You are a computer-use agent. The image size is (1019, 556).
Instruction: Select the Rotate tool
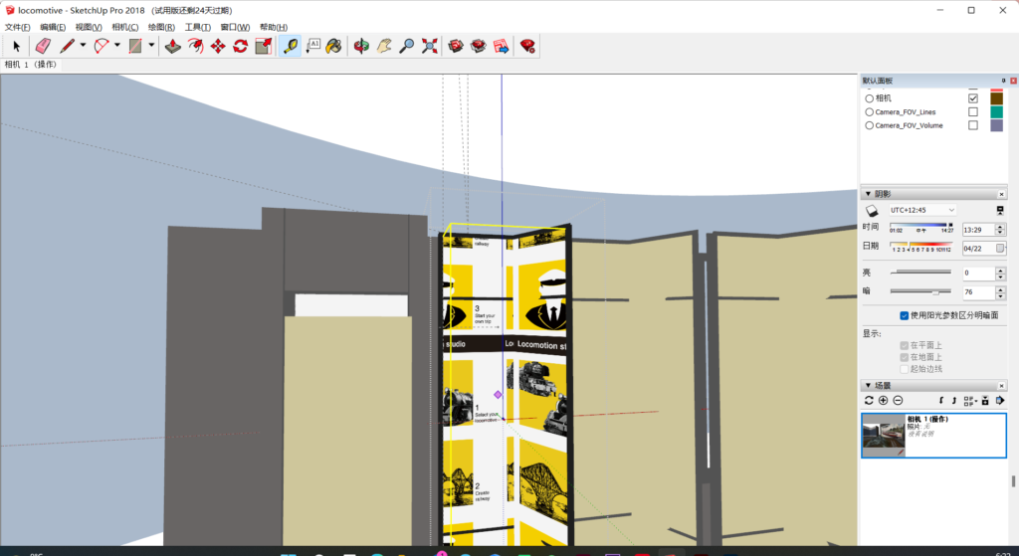click(241, 46)
